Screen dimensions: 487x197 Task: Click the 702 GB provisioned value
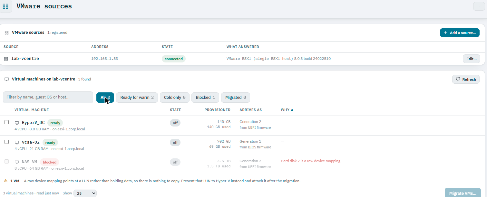(224, 141)
